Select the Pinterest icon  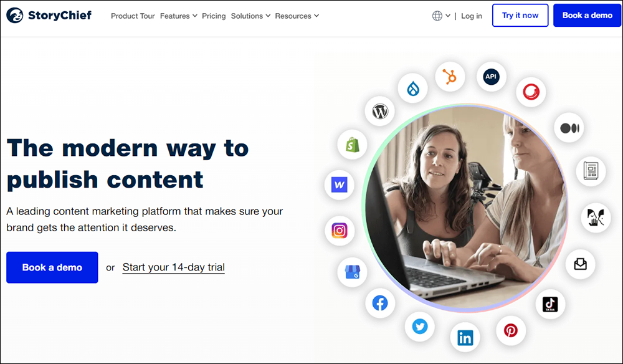[x=511, y=330]
